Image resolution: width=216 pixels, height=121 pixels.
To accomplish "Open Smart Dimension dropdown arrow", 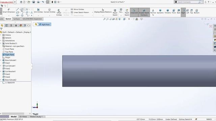I will 9,15.
